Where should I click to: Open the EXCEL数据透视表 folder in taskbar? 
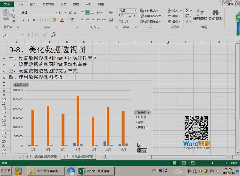46,171
